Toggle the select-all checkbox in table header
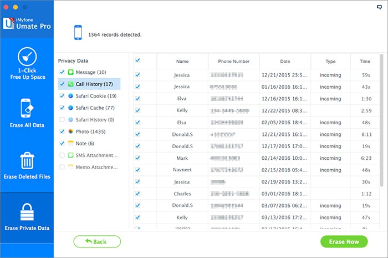The width and height of the screenshot is (388, 258). coord(137,60)
